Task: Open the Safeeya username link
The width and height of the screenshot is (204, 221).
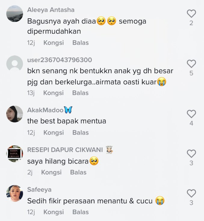Action: 39,189
